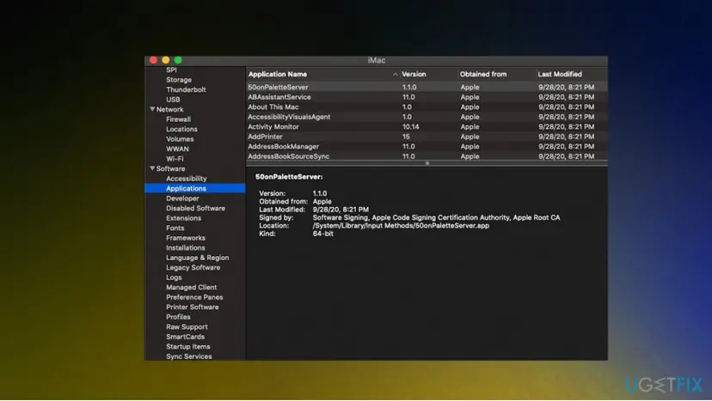Open Printer Software item
Image resolution: width=712 pixels, height=401 pixels.
click(x=192, y=307)
